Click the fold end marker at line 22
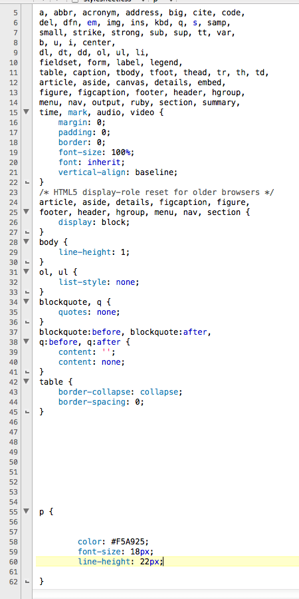The image size is (299, 599). pyautogui.click(x=27, y=182)
